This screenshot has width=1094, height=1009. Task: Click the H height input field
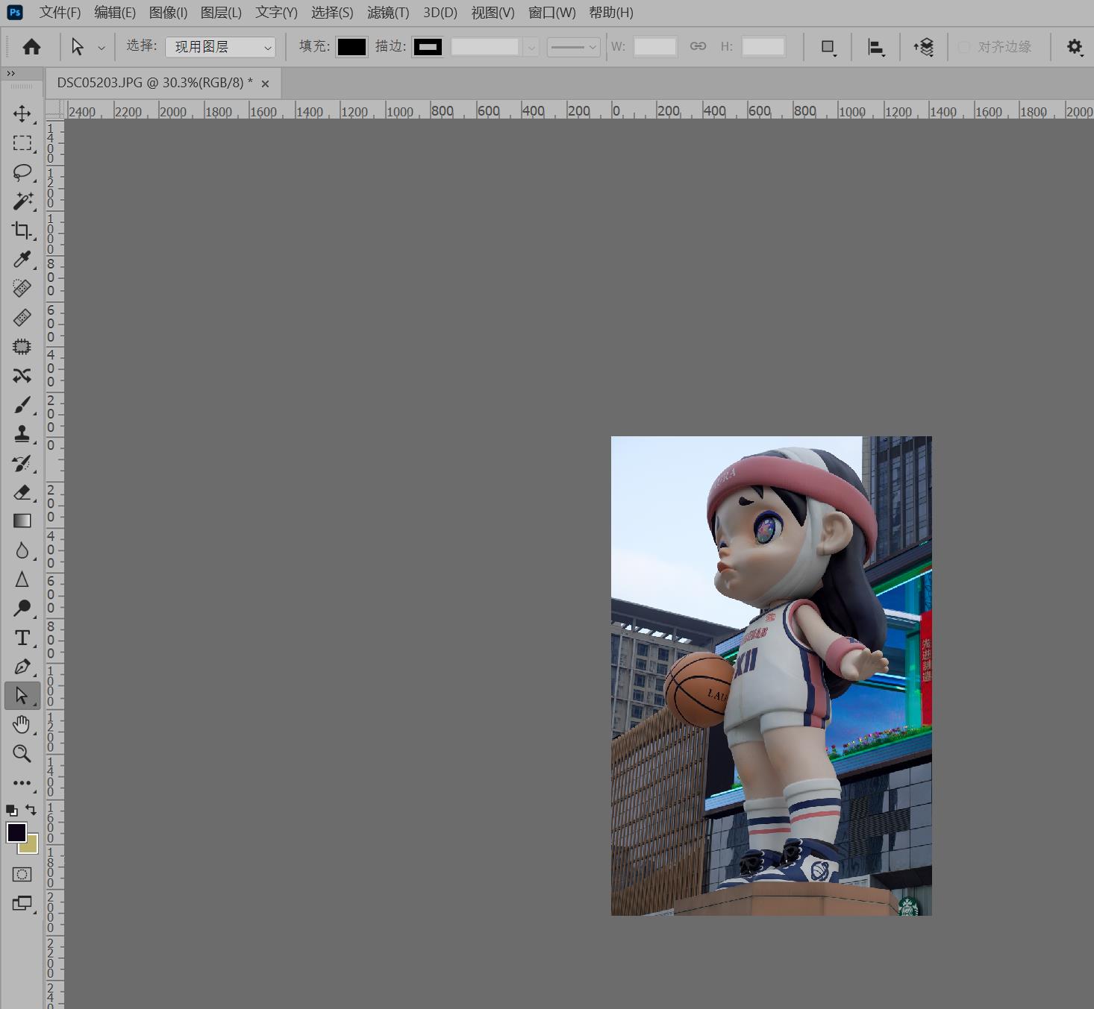pos(763,47)
